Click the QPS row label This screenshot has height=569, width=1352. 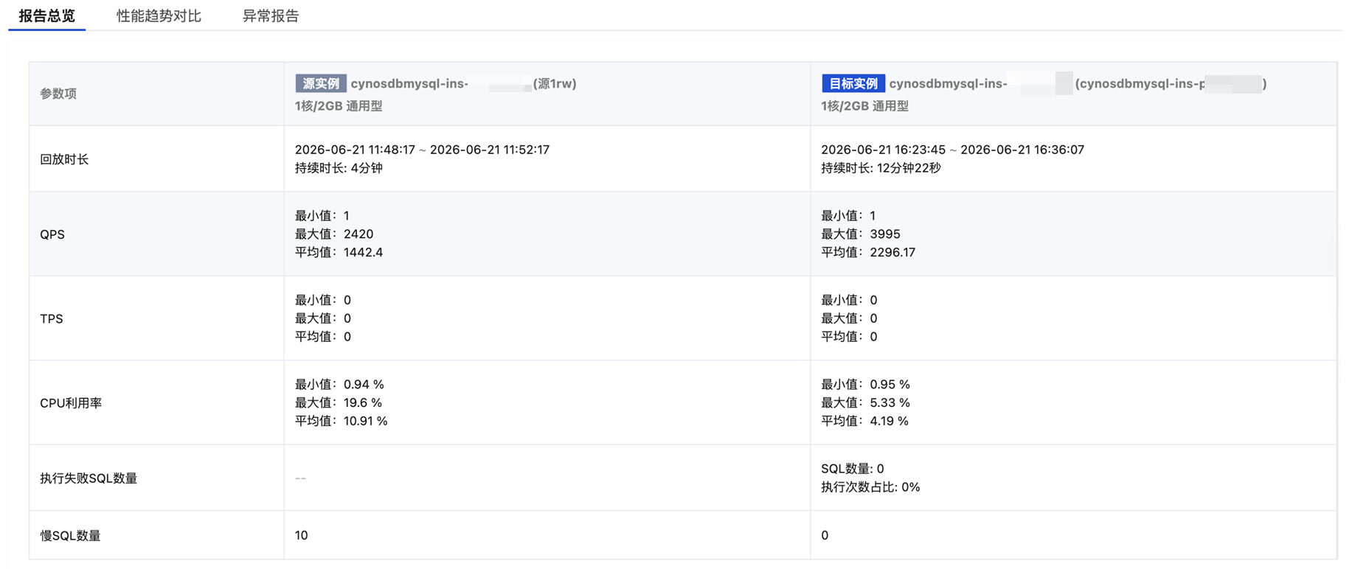(x=52, y=234)
